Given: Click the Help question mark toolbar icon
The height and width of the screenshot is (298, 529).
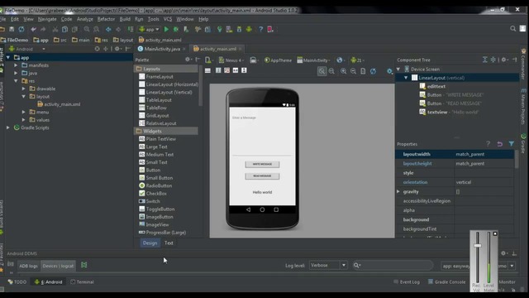Looking at the screenshot, I should 260,30.
